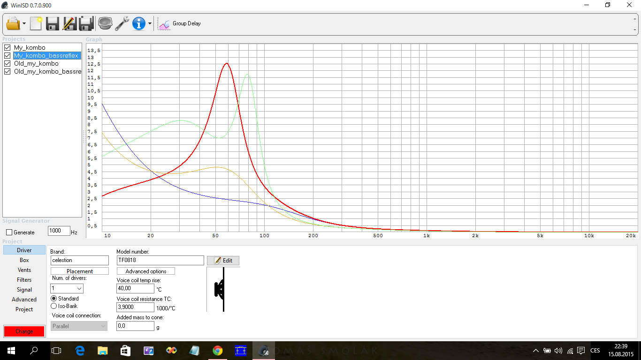Open the driver database speaker icon
This screenshot has width=641, height=360.
[105, 23]
